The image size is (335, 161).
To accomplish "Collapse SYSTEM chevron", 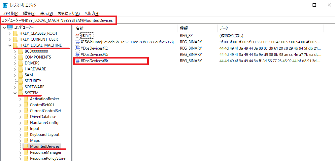I will pyautogui.click(x=15, y=93).
